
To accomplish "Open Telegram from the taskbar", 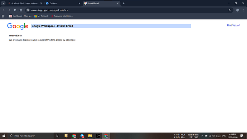I will 82,136.
